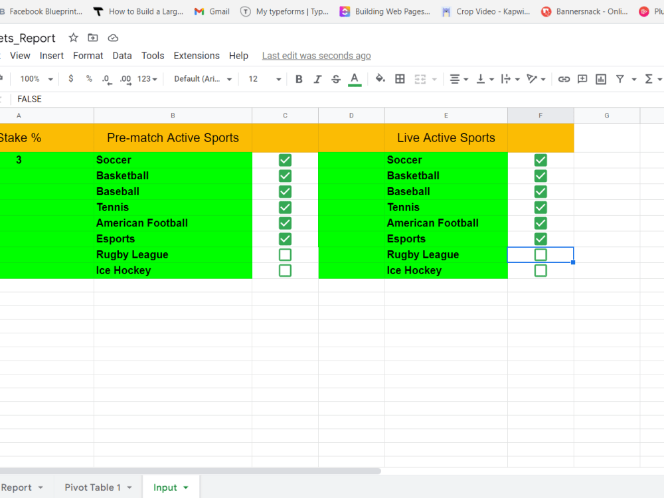Increase decimal places icon

tap(125, 79)
